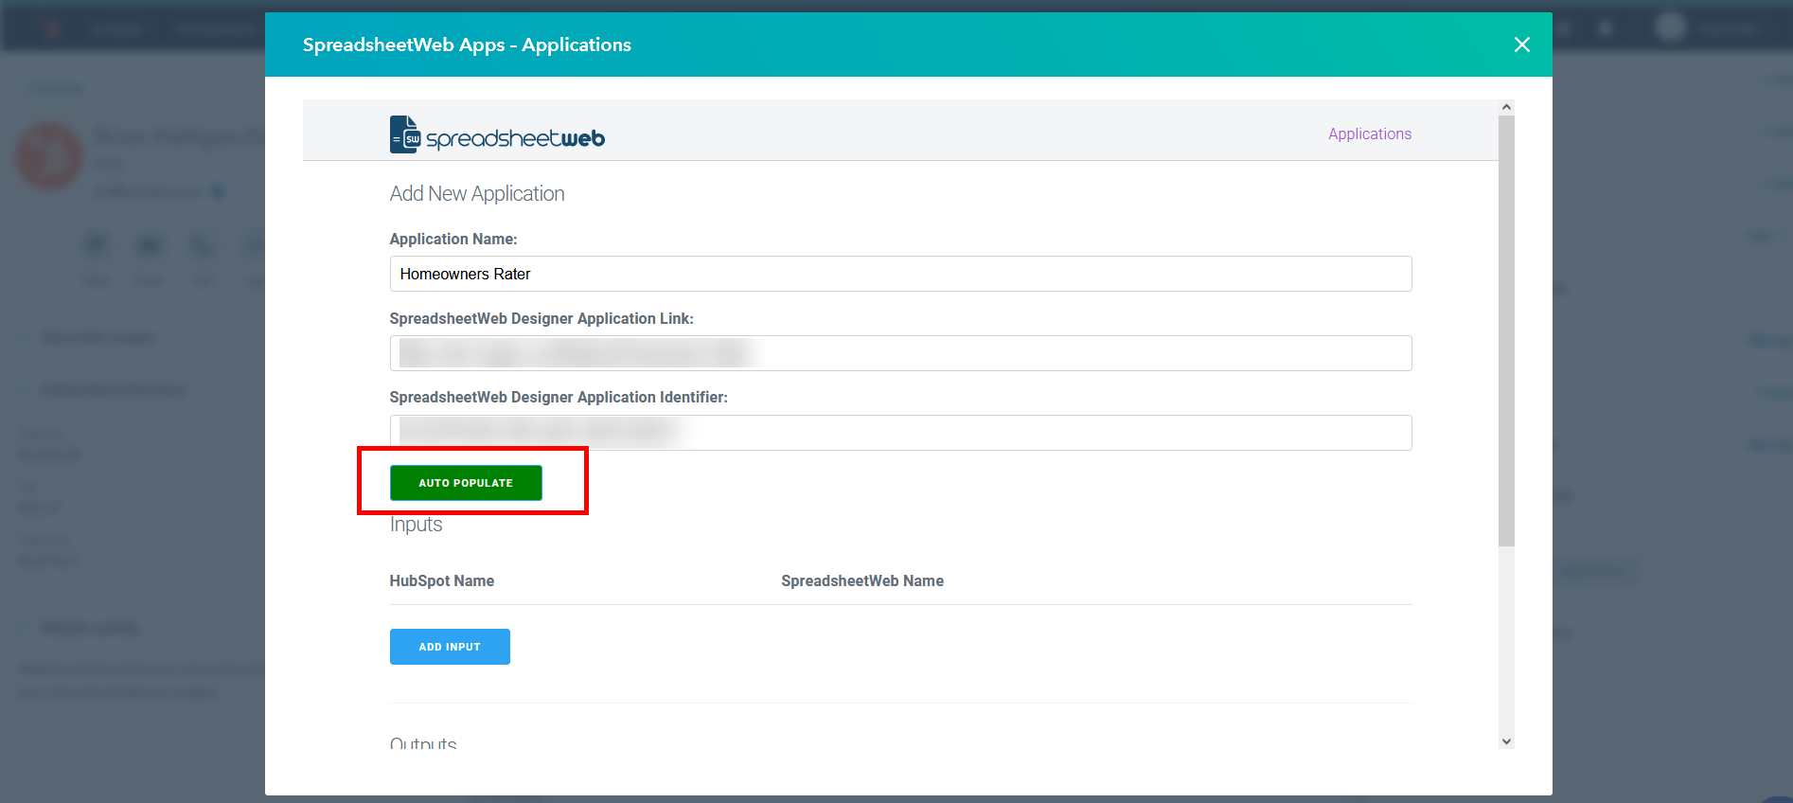This screenshot has height=803, width=1793.
Task: Click the 'SpreadsheetWeb Name' column header
Action: (x=862, y=580)
